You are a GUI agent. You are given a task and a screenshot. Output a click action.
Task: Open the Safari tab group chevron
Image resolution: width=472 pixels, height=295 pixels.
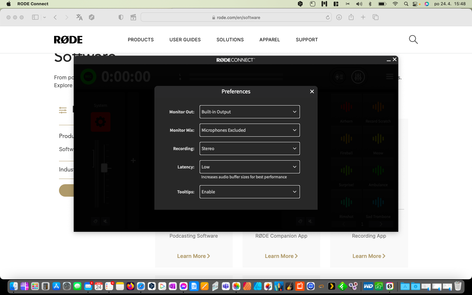(45, 17)
